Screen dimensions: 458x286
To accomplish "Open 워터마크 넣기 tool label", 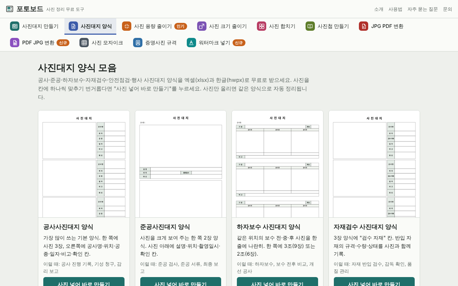I will coord(215,43).
